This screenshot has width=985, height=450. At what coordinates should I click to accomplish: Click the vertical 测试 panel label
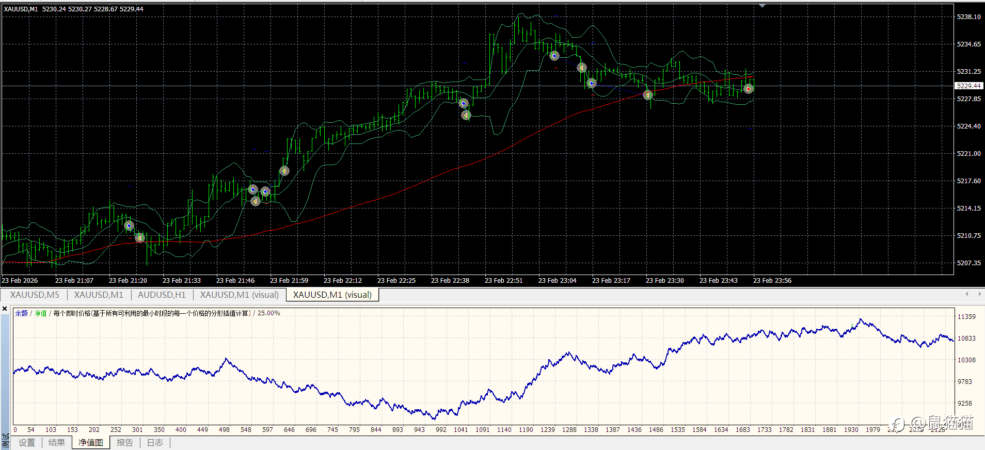pyautogui.click(x=5, y=440)
